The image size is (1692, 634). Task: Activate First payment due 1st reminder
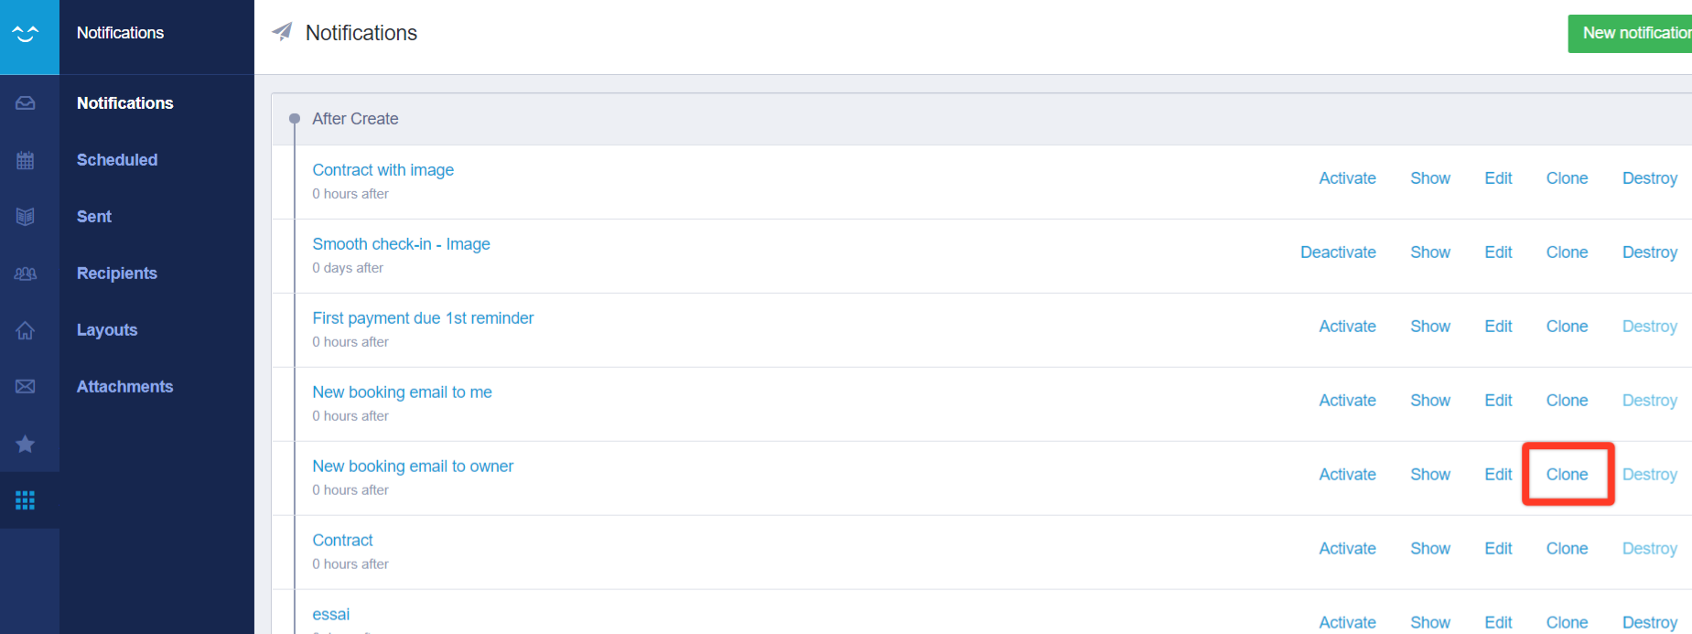point(1347,327)
